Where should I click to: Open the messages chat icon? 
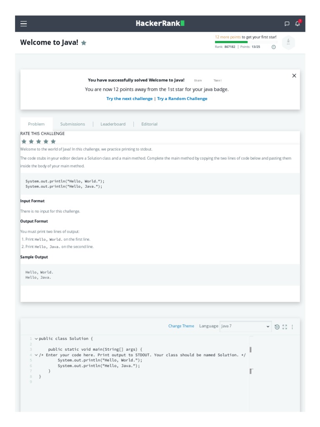pyautogui.click(x=287, y=24)
